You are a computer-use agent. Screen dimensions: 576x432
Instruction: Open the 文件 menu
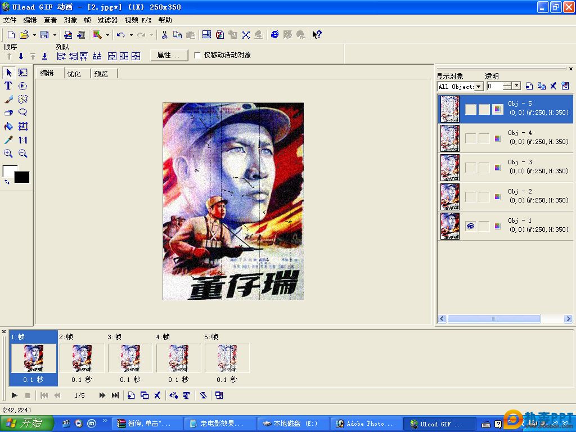[10, 20]
